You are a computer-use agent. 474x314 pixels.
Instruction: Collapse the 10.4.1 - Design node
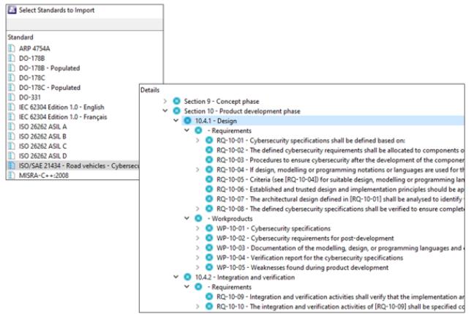tap(176, 120)
